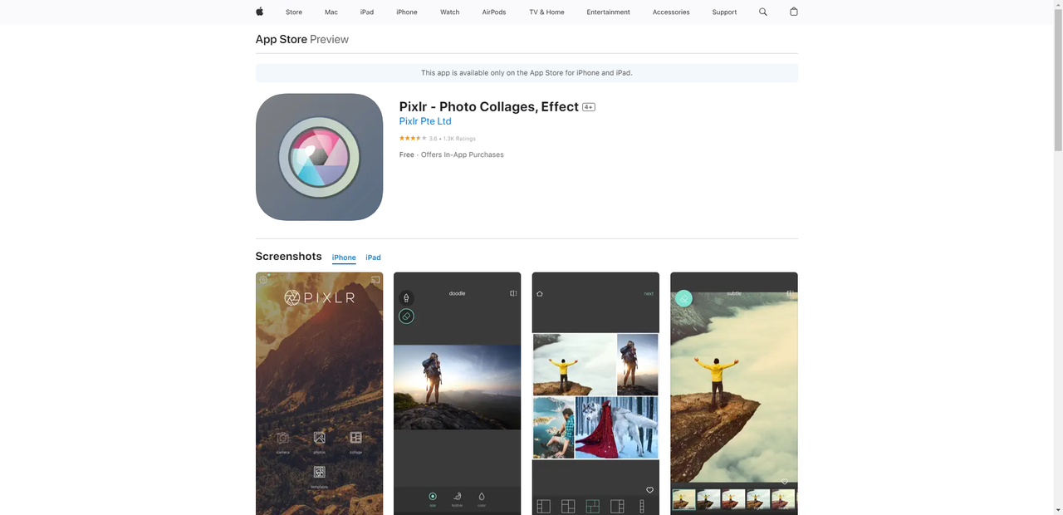Click the Pixlr app icon image
Image resolution: width=1063 pixels, height=515 pixels.
coord(319,157)
